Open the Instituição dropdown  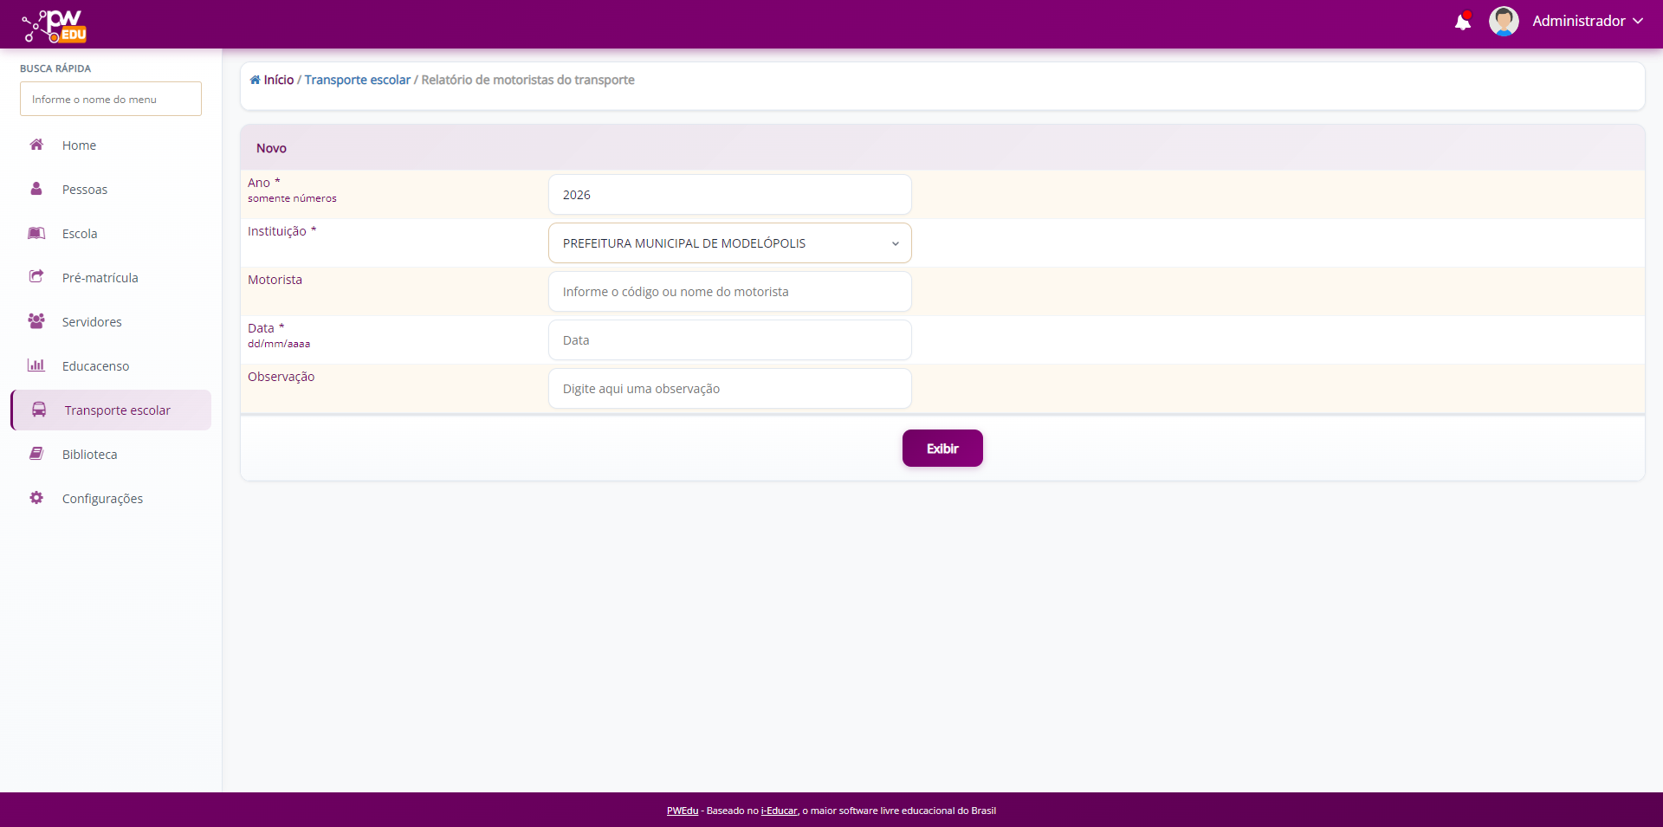[x=729, y=243]
